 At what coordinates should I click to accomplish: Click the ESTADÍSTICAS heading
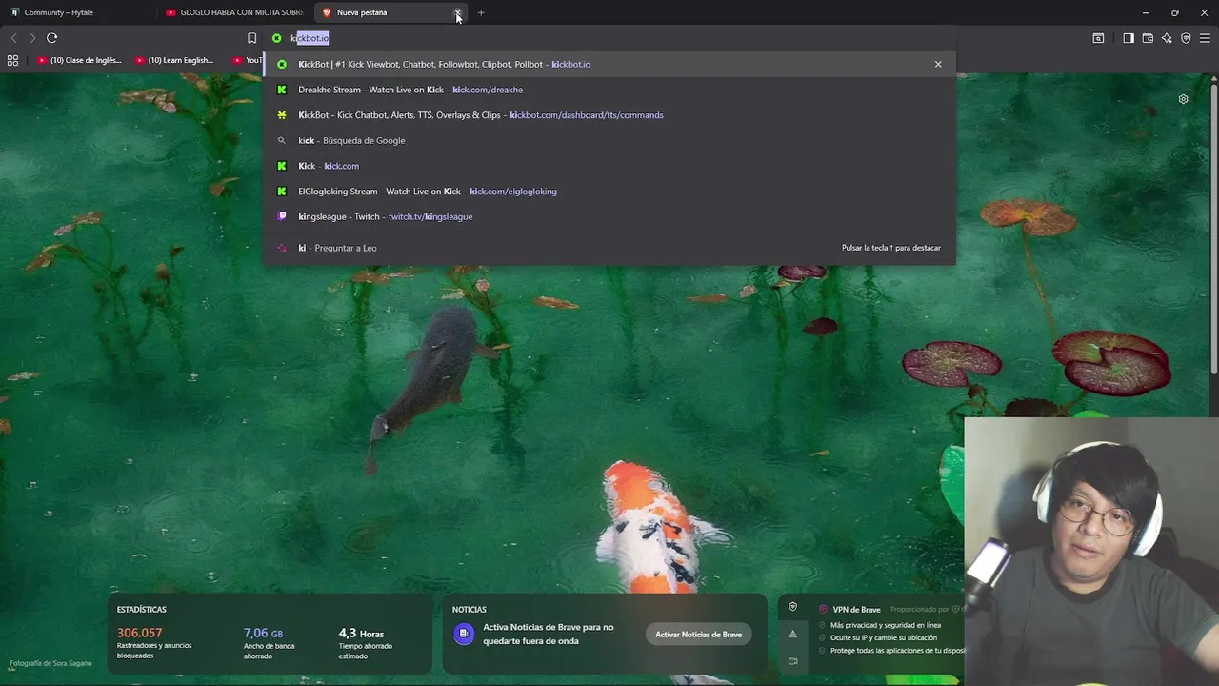142,609
